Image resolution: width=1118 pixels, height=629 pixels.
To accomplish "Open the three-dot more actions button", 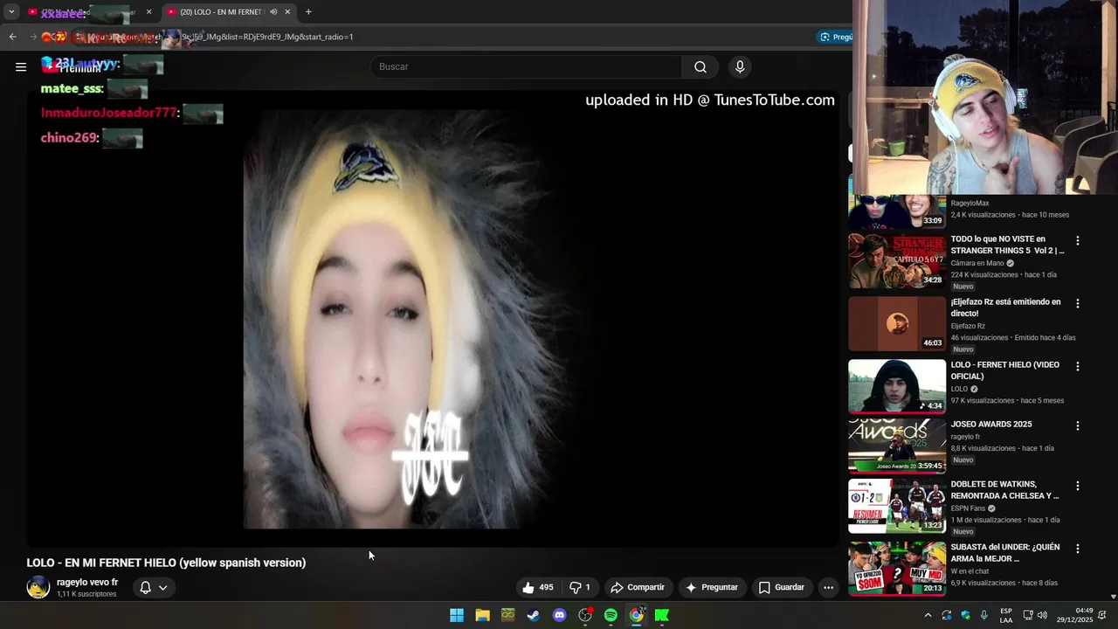I will point(828,587).
